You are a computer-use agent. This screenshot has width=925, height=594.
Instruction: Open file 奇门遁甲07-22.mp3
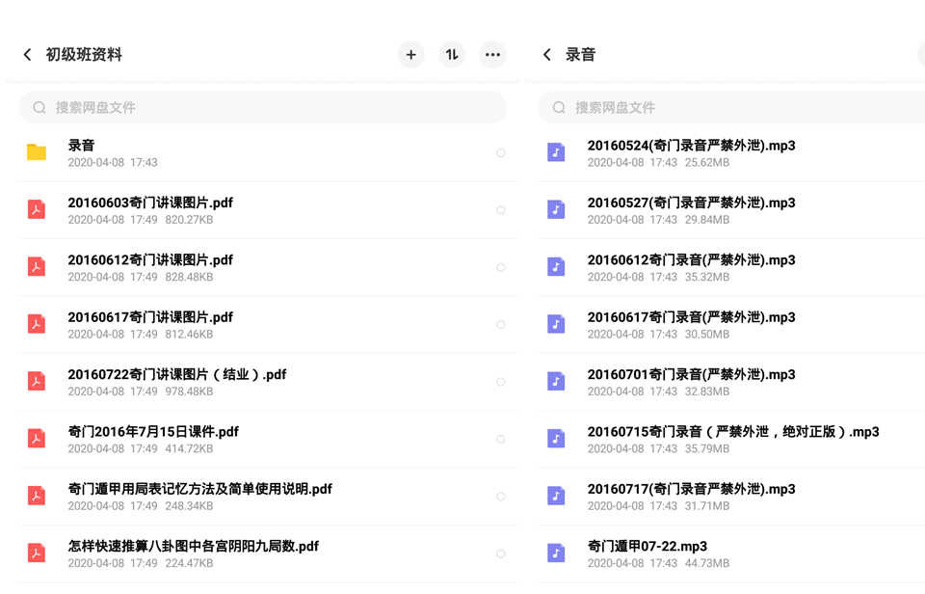pos(647,546)
